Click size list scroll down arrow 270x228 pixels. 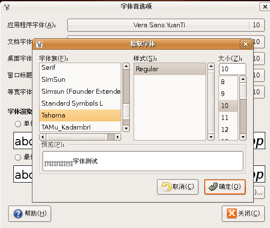tap(243, 137)
